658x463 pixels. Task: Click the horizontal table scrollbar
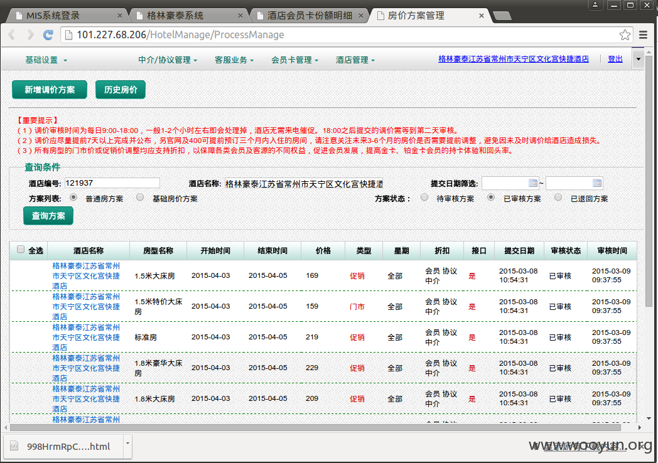pyautogui.click(x=315, y=427)
